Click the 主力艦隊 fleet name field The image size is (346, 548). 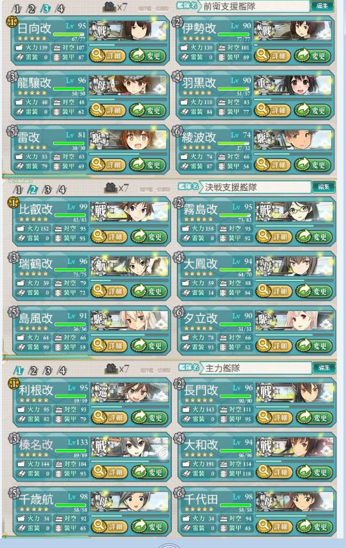coord(255,368)
